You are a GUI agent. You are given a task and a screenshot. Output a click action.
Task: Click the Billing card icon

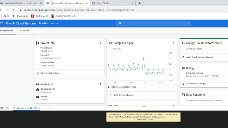(x=183, y=68)
